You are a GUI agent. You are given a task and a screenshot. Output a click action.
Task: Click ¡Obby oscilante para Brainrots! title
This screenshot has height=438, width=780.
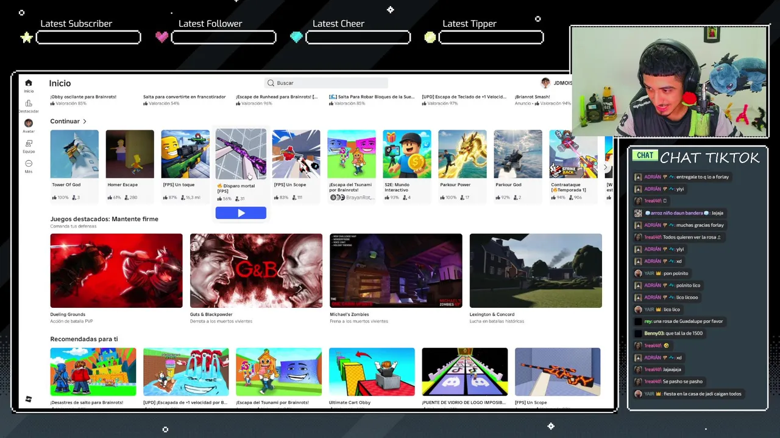coord(83,97)
